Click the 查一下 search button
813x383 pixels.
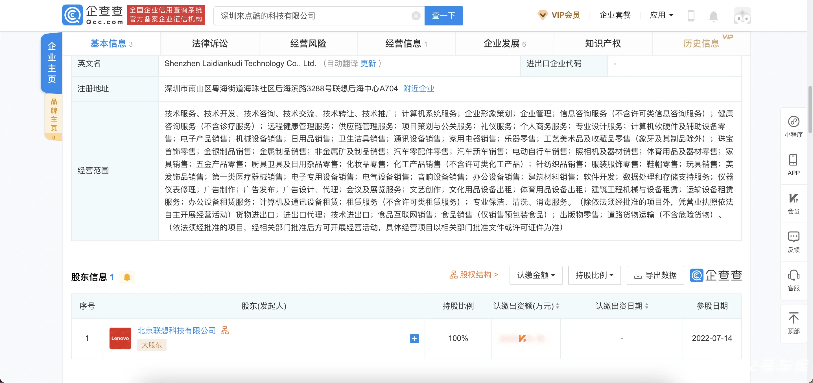tap(443, 16)
